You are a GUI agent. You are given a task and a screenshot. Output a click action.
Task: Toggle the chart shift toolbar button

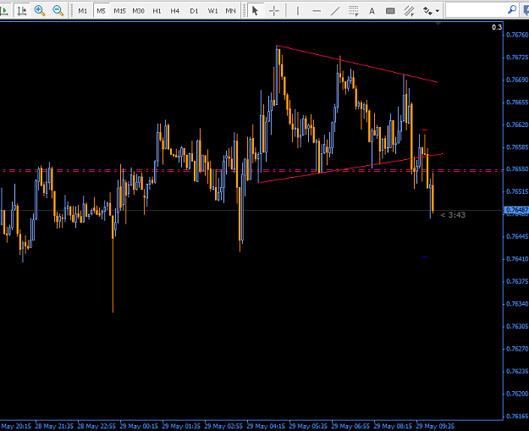[22, 11]
